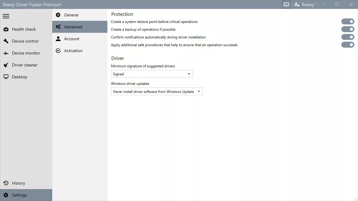Click the Treexy user account icon
The height and width of the screenshot is (201, 358).
297,4
